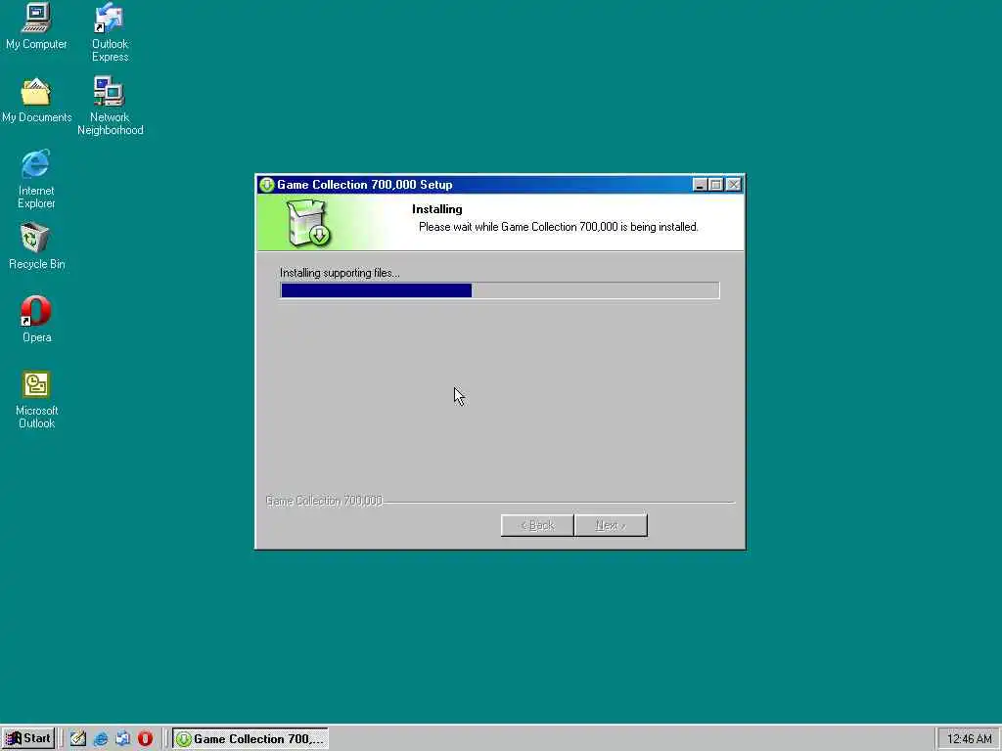Click the greyed 'Game Collection 700,000' footer label

click(x=324, y=501)
